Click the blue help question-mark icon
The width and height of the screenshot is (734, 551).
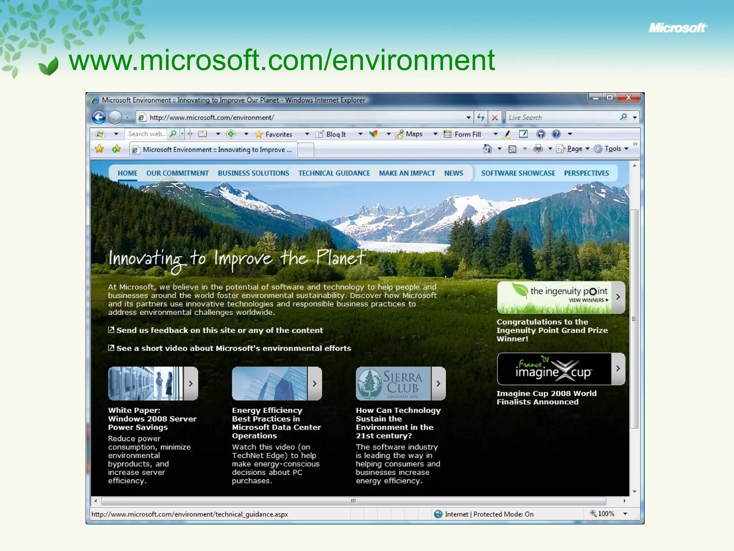pyautogui.click(x=556, y=134)
